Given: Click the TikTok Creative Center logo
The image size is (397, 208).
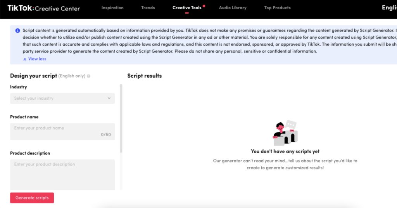Looking at the screenshot, I should tap(43, 8).
